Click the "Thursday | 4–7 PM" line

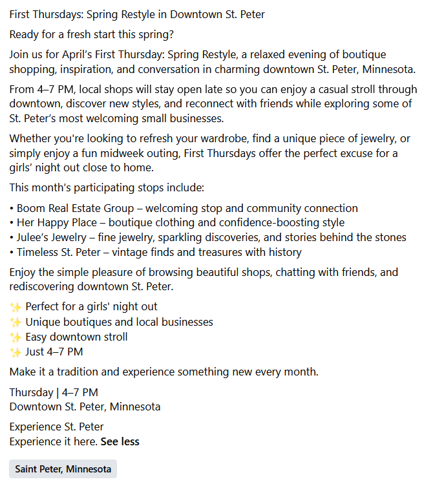(x=54, y=392)
